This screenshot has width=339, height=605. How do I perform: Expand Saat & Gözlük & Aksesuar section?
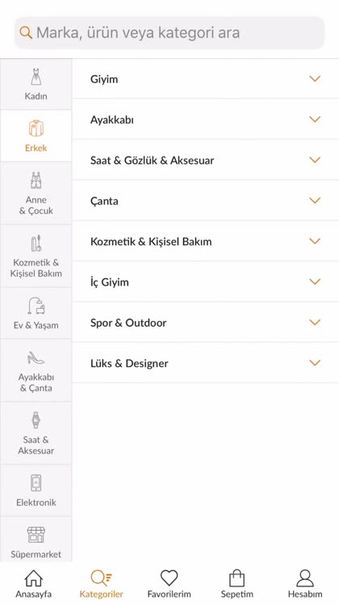click(x=205, y=161)
